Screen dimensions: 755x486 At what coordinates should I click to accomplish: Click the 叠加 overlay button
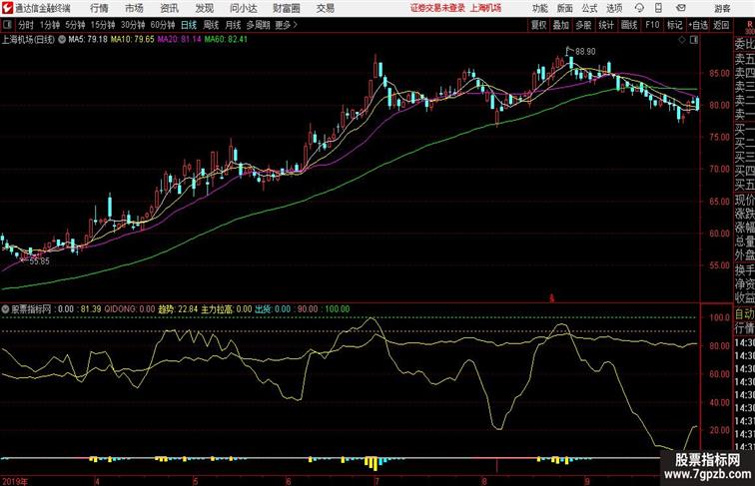click(x=561, y=25)
